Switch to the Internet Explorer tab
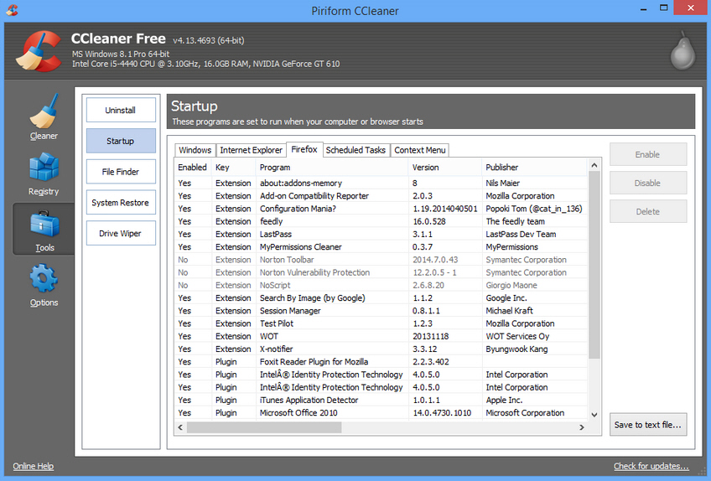Viewport: 711px width, 481px height. 252,150
